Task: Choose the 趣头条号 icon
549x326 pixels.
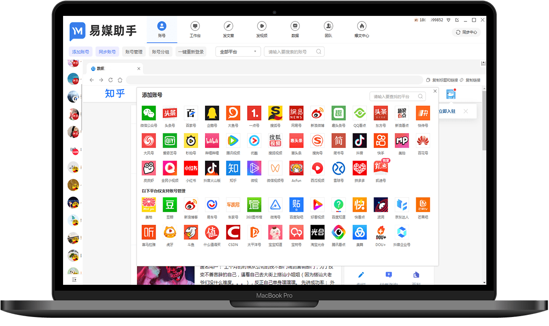Action: 338,113
